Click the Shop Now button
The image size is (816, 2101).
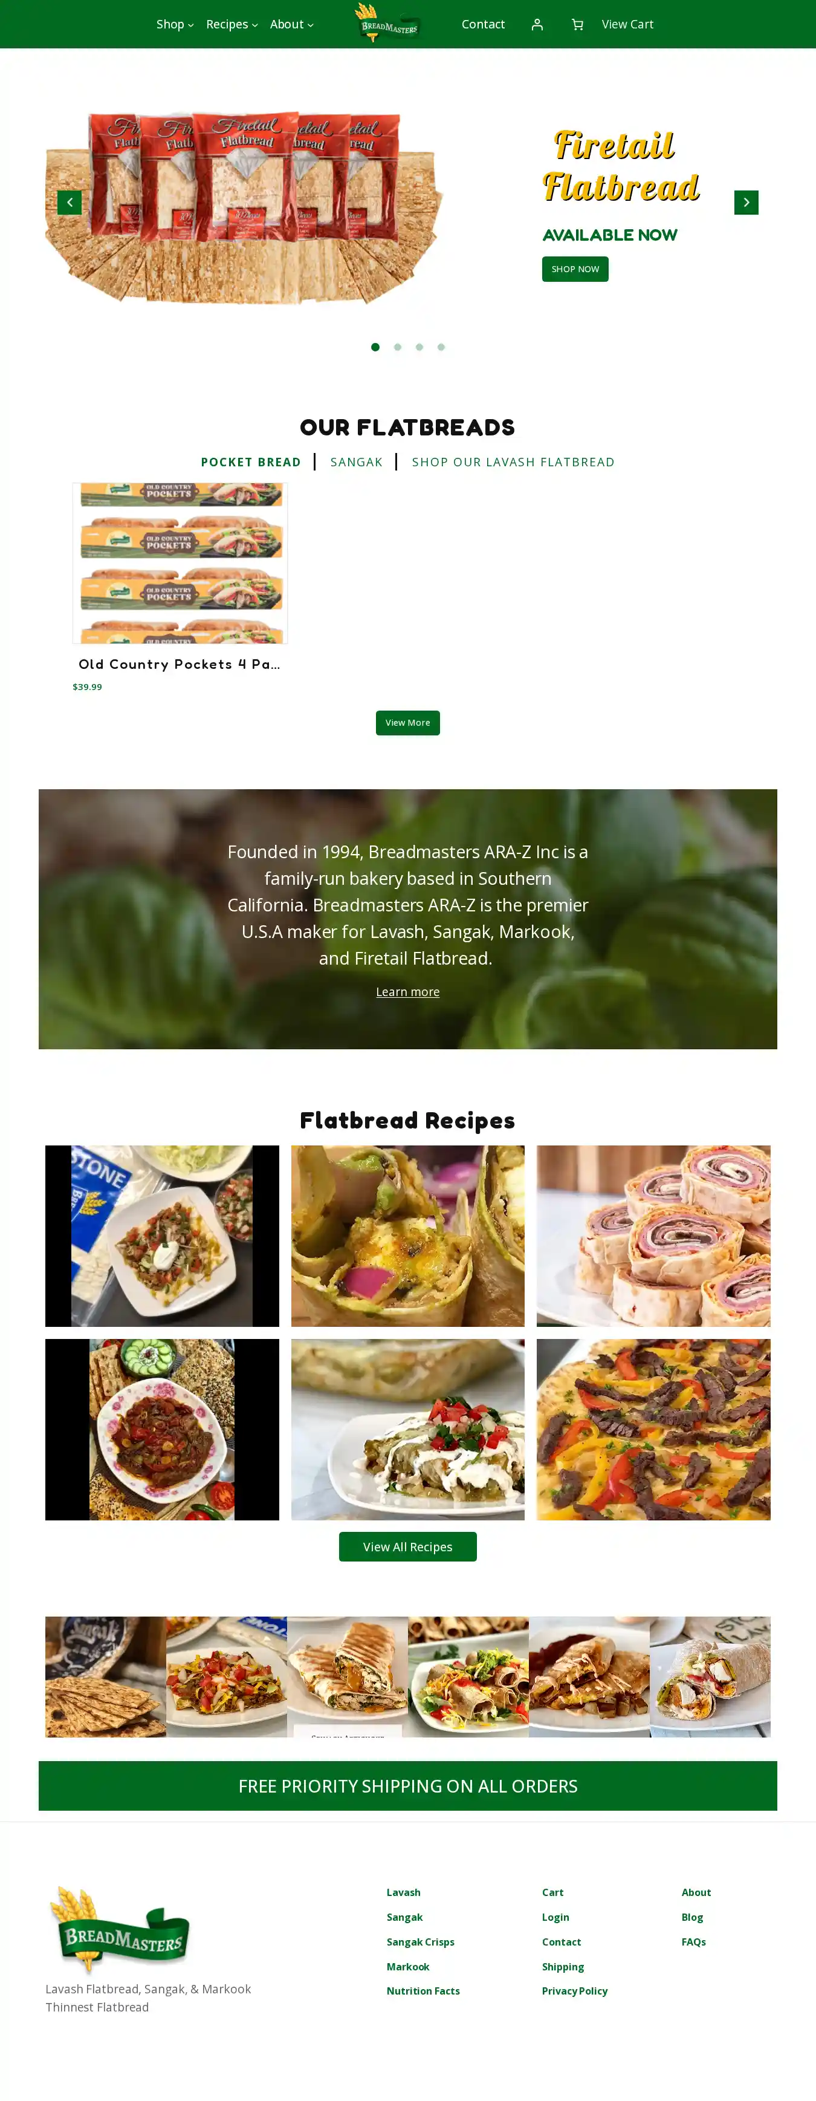pos(575,269)
